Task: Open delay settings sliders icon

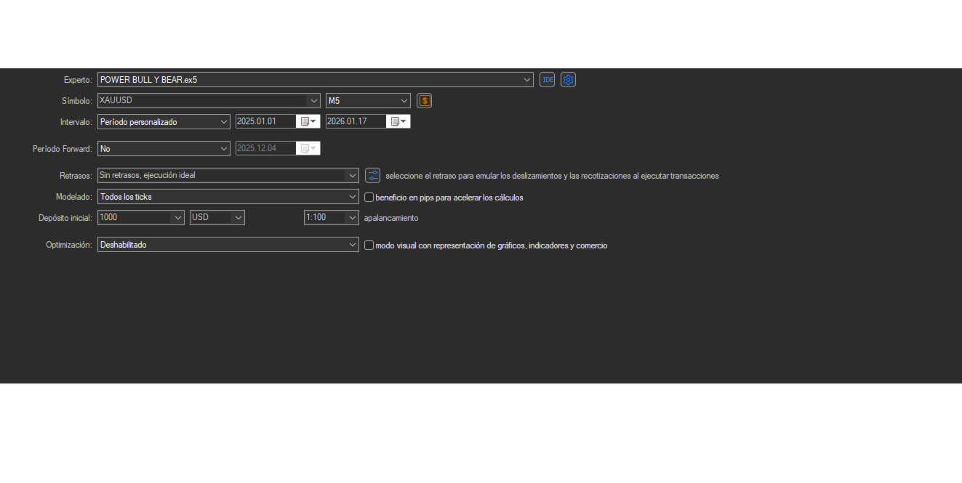Action: pyautogui.click(x=372, y=176)
